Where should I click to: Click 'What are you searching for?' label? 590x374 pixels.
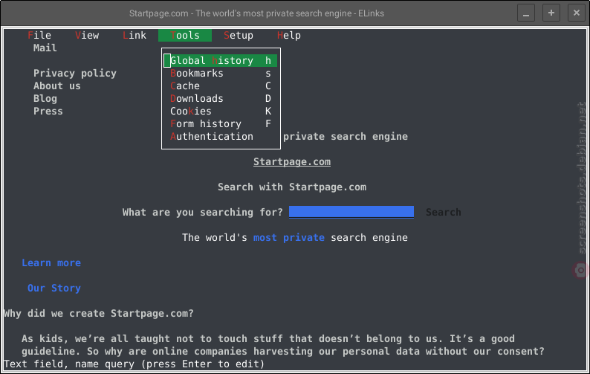click(202, 213)
